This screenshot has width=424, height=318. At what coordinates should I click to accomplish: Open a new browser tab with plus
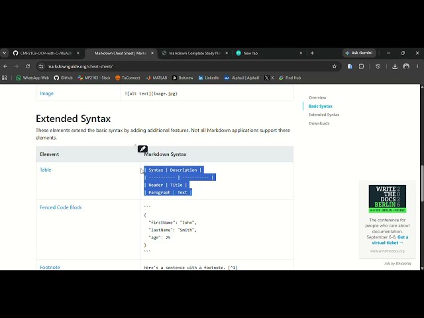312,53
